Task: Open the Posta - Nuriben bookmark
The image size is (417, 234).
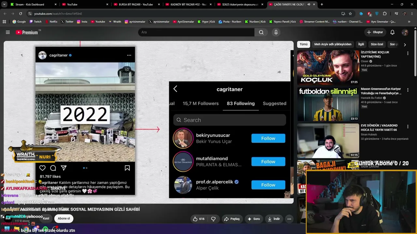Action: tap(230, 22)
